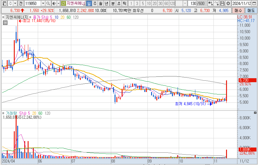This screenshot has height=165, width=258.
Task: Click the stock name field 지엔씨에너
Action: point(76,3)
